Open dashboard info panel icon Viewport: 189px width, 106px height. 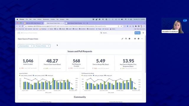pyautogui.click(x=139, y=39)
